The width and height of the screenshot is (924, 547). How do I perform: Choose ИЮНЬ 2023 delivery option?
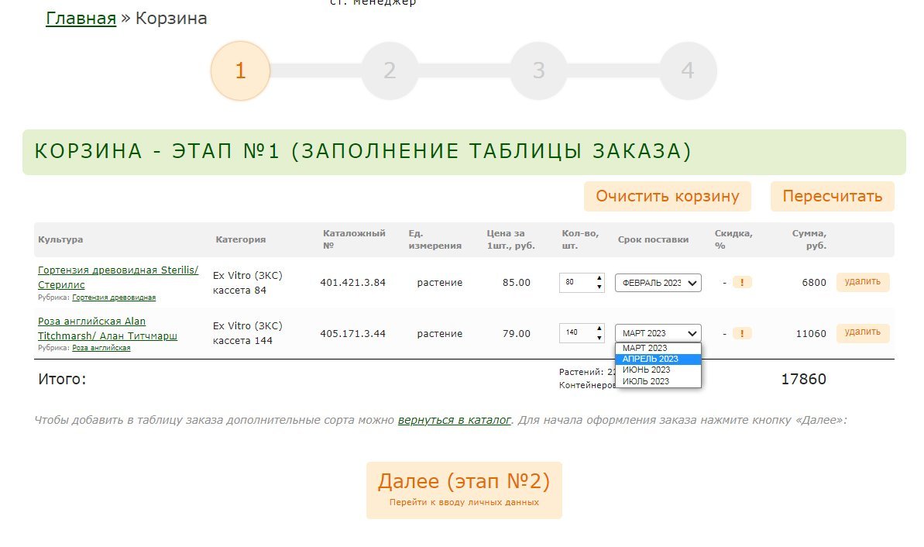click(x=658, y=370)
